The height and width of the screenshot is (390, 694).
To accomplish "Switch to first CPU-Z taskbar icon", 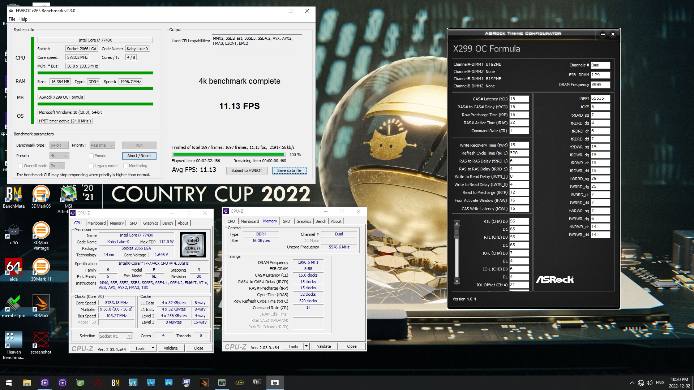I will click(x=44, y=383).
